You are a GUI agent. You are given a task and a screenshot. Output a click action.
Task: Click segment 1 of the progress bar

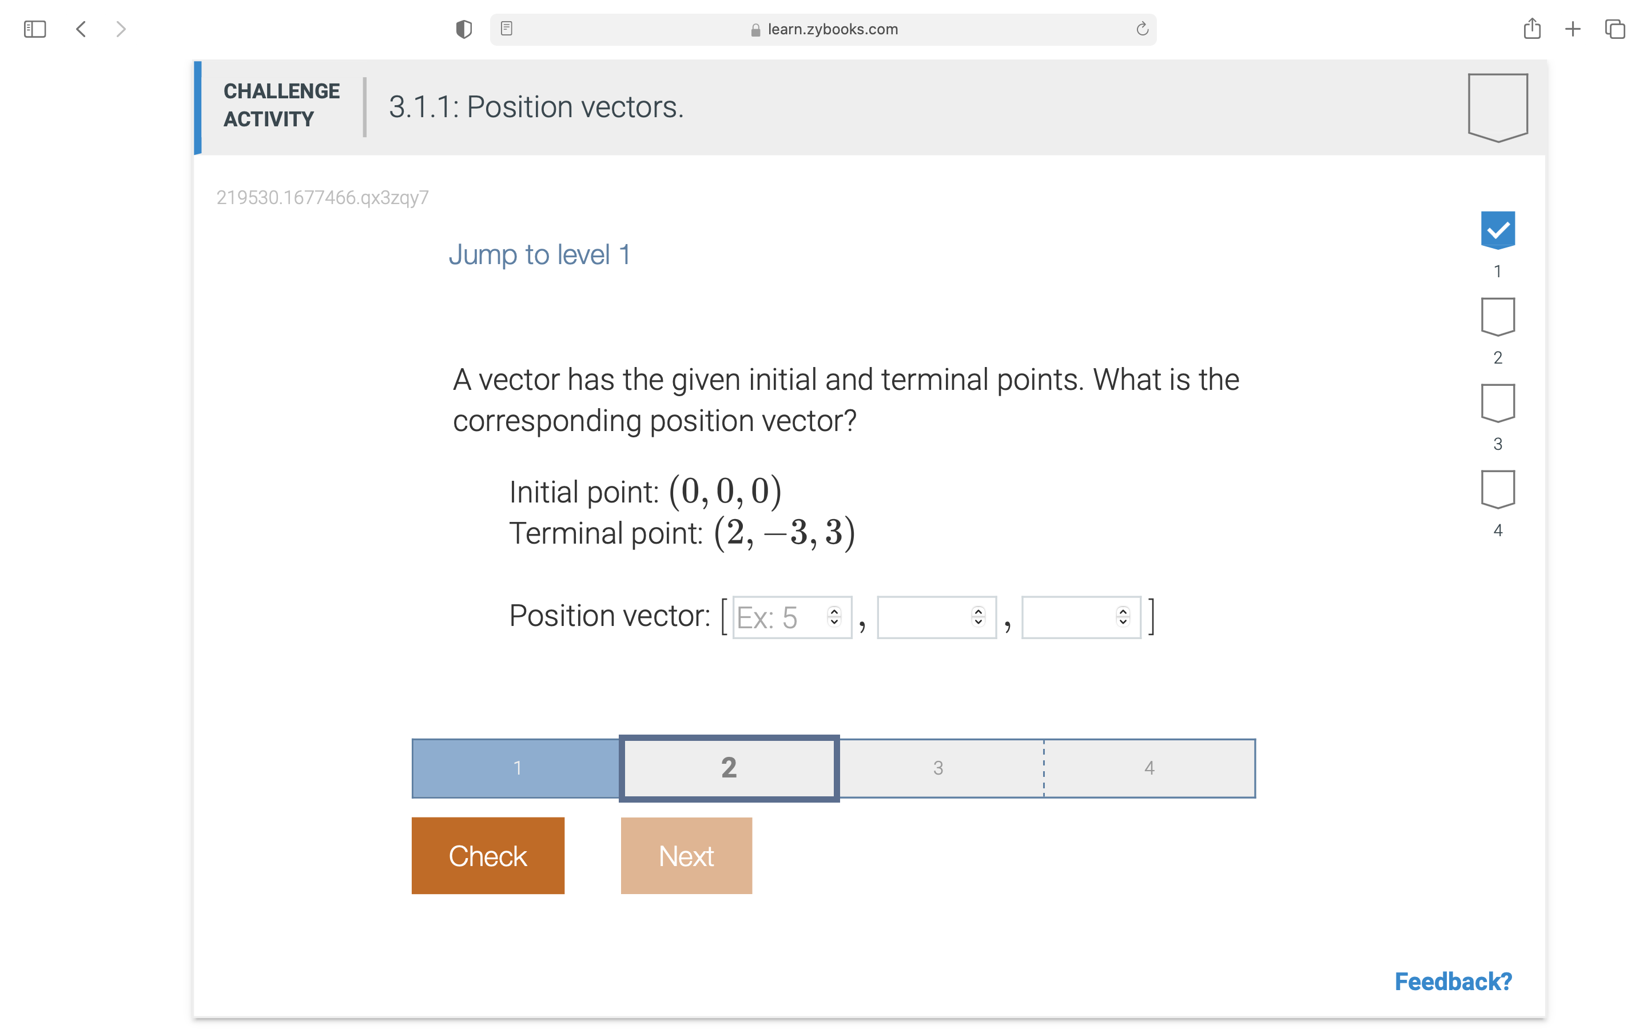517,768
